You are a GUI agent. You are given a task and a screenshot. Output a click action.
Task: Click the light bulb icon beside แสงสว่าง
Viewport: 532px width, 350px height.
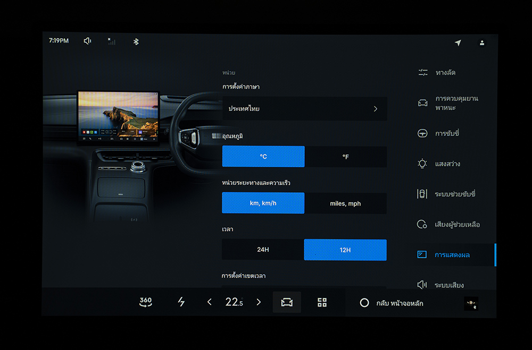422,164
